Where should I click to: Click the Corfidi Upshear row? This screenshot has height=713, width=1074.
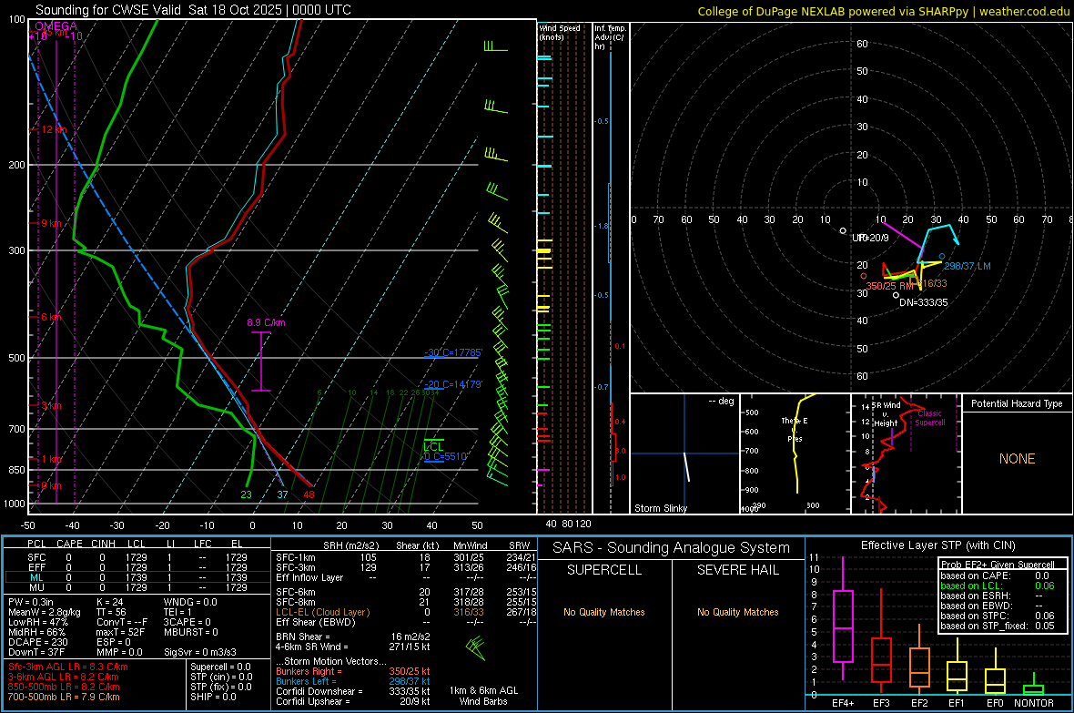353,701
